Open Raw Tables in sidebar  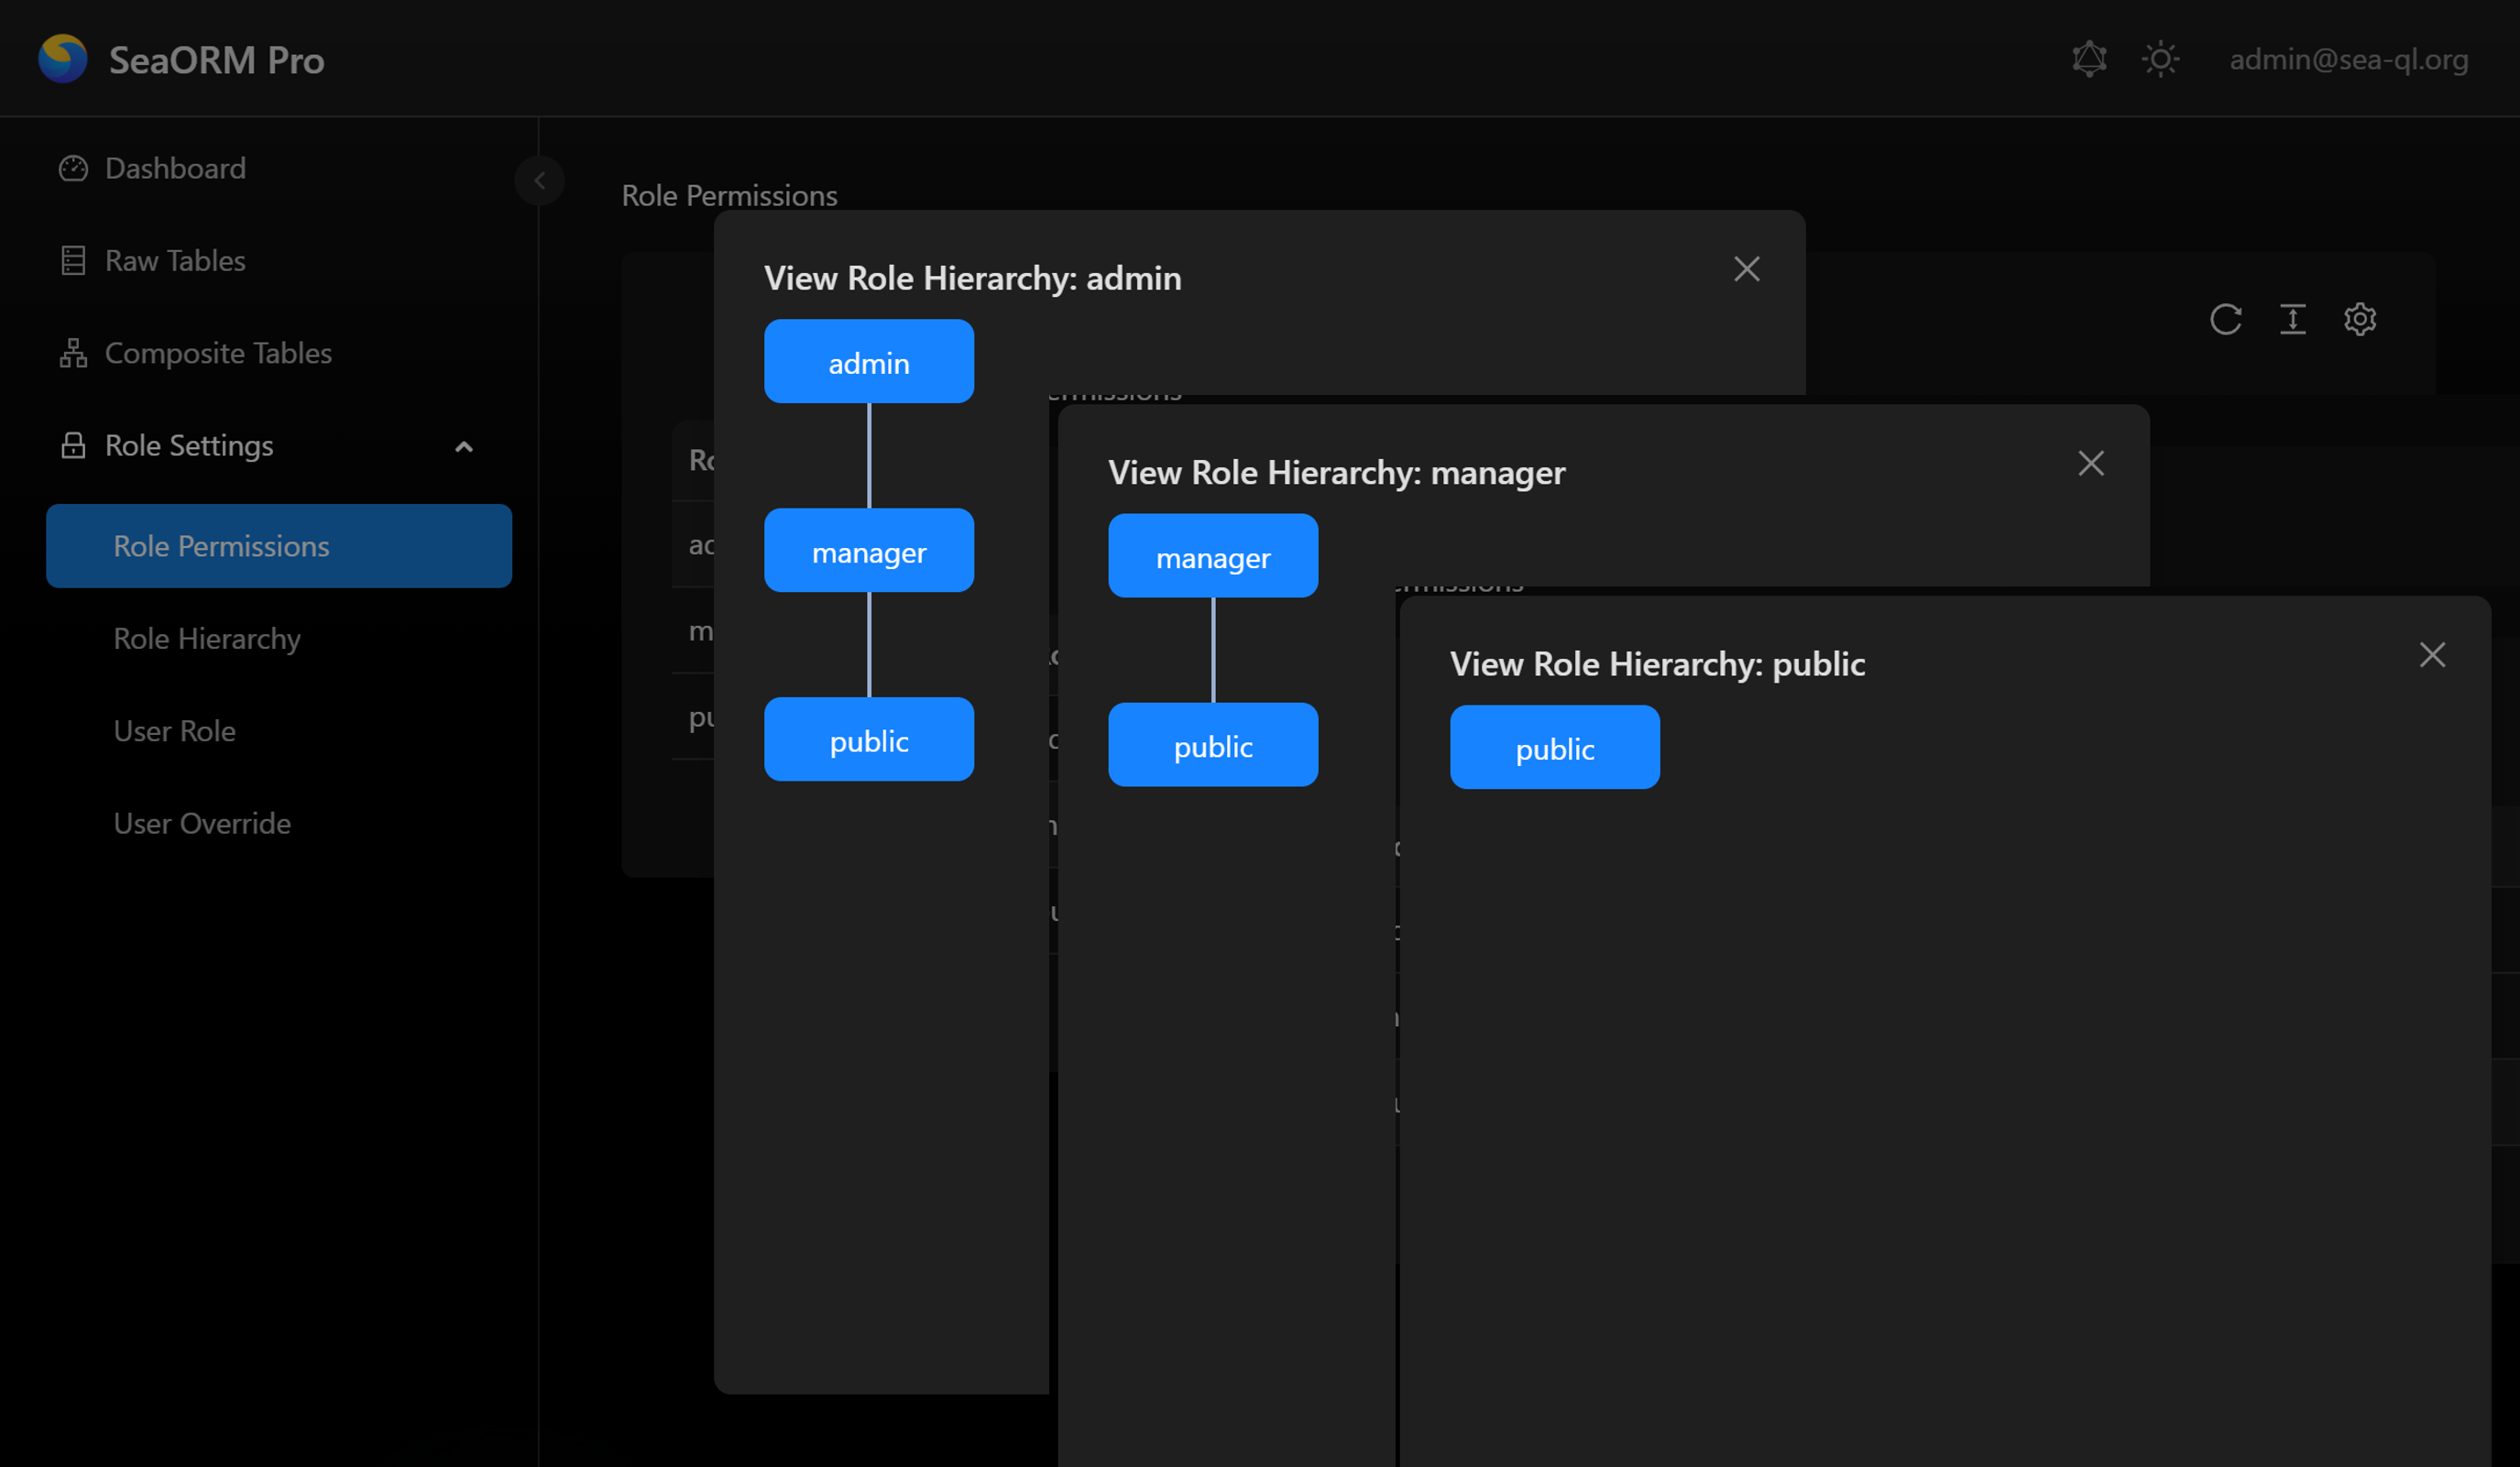pos(175,261)
